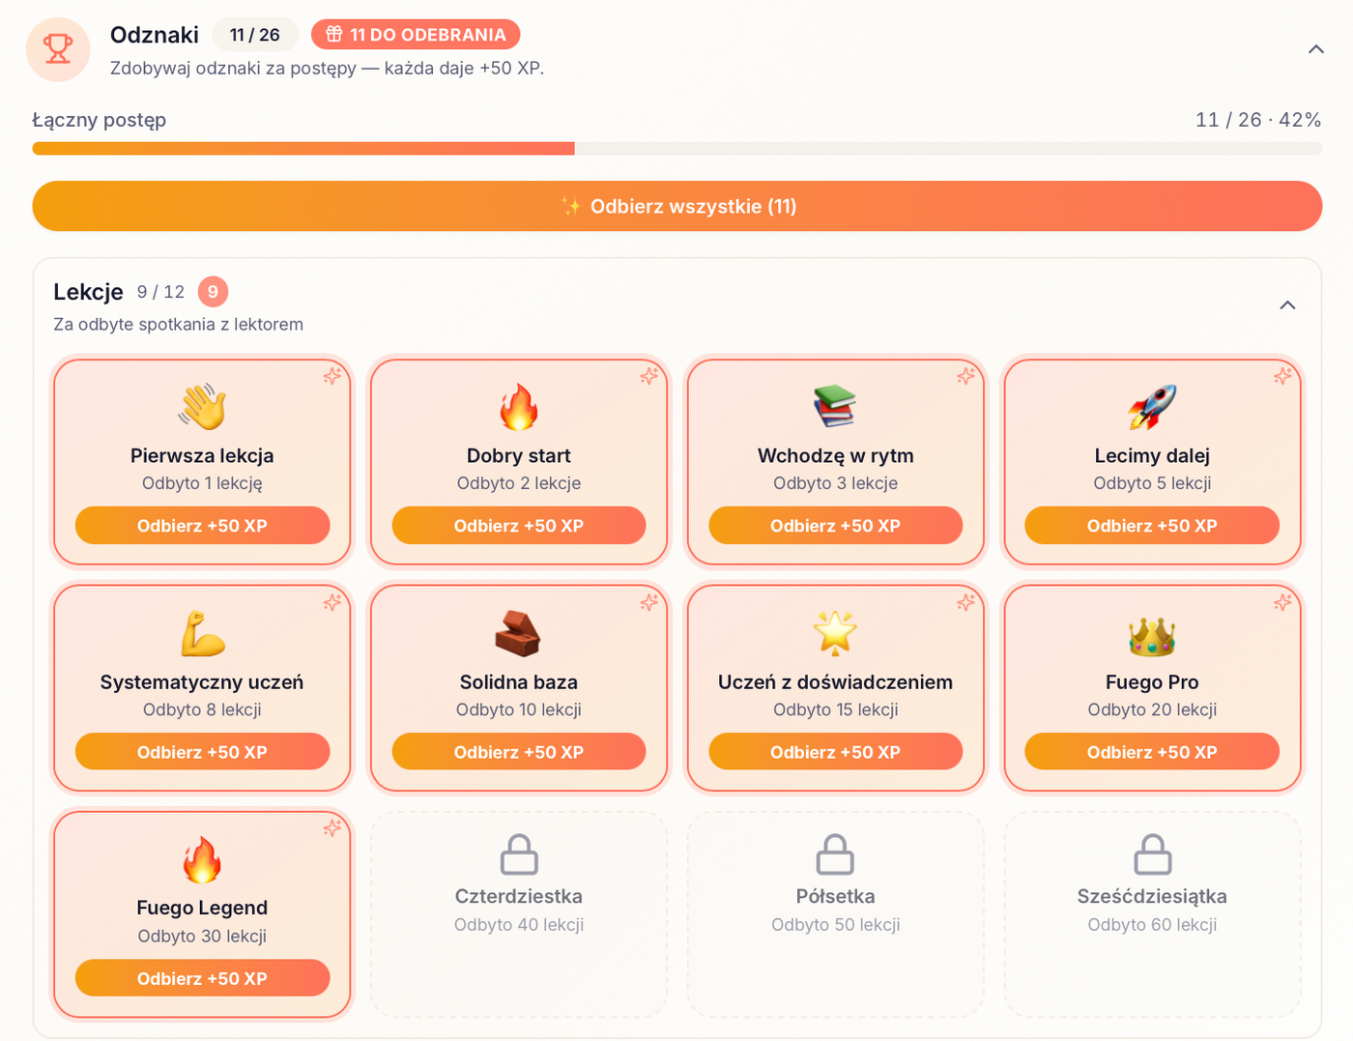Claim +50 XP for Pierwsza lekcja
Screen dimensions: 1353x1041
202,526
